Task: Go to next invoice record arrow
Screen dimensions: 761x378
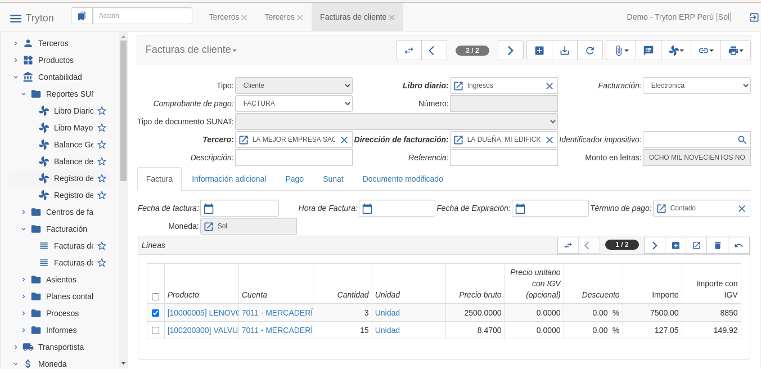Action: (x=510, y=51)
